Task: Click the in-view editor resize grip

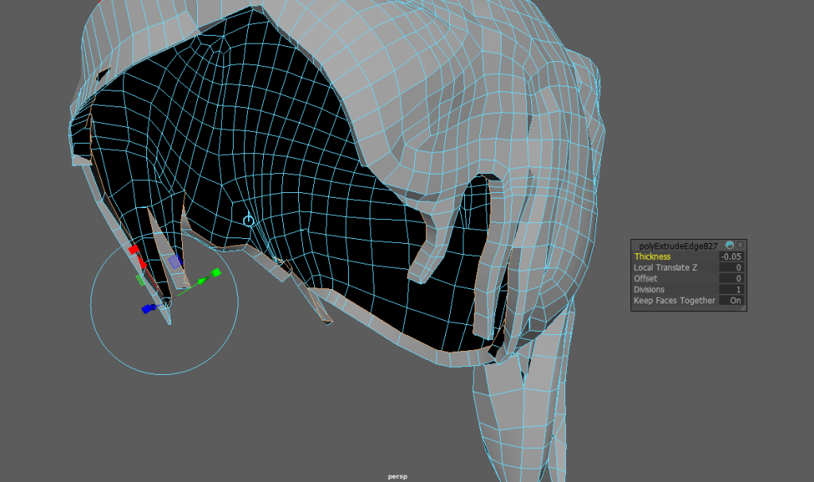Action: tap(743, 308)
